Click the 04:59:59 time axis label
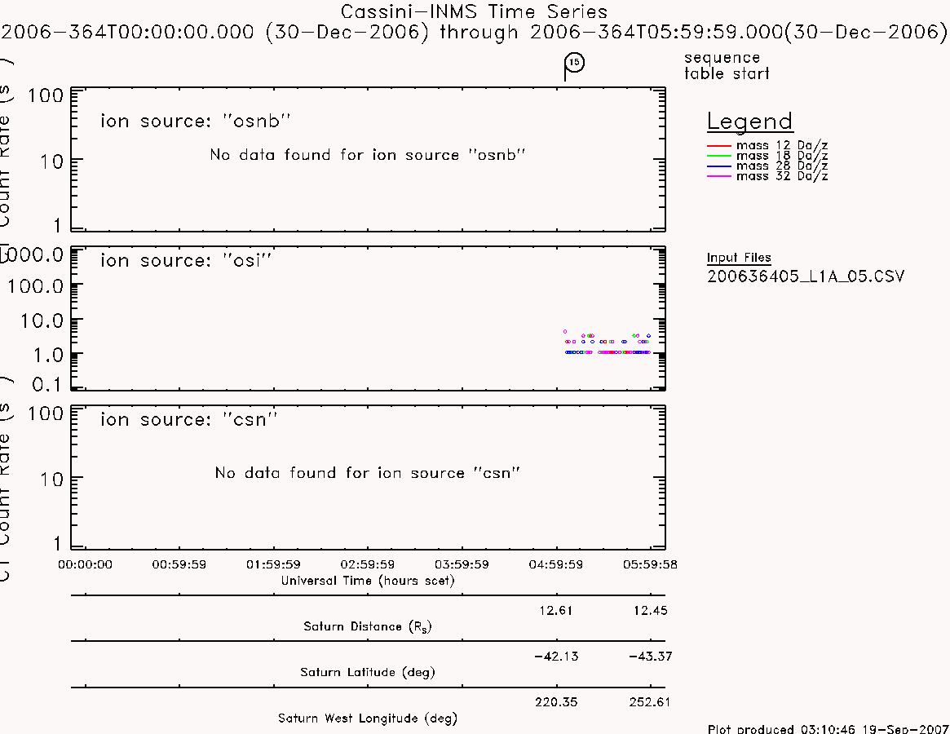Viewport: 950px width, 734px height. click(x=555, y=564)
